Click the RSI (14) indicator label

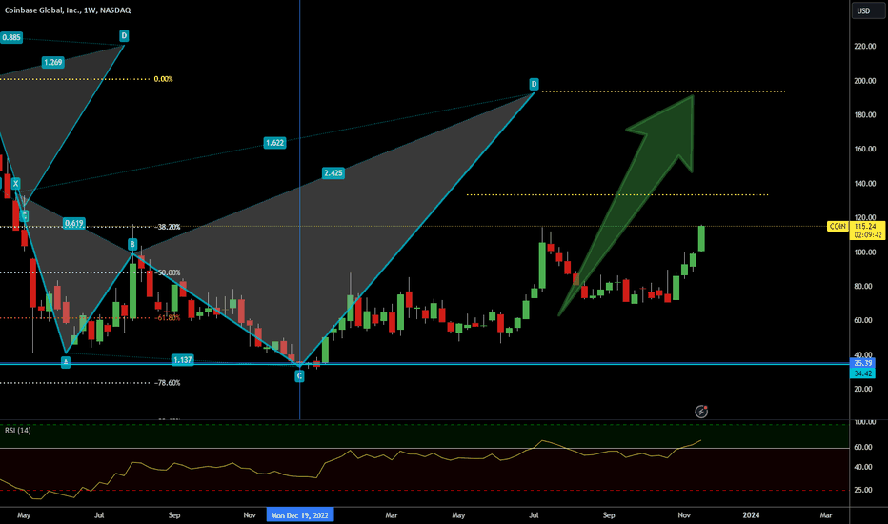(x=17, y=431)
